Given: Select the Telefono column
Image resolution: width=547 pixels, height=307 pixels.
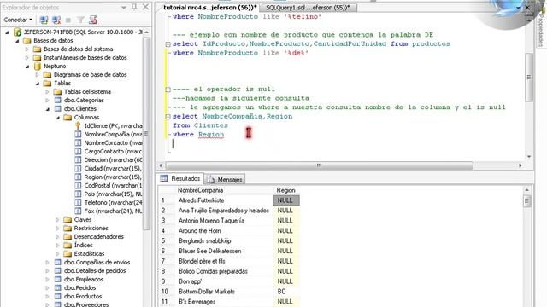Looking at the screenshot, I should pos(113,203).
